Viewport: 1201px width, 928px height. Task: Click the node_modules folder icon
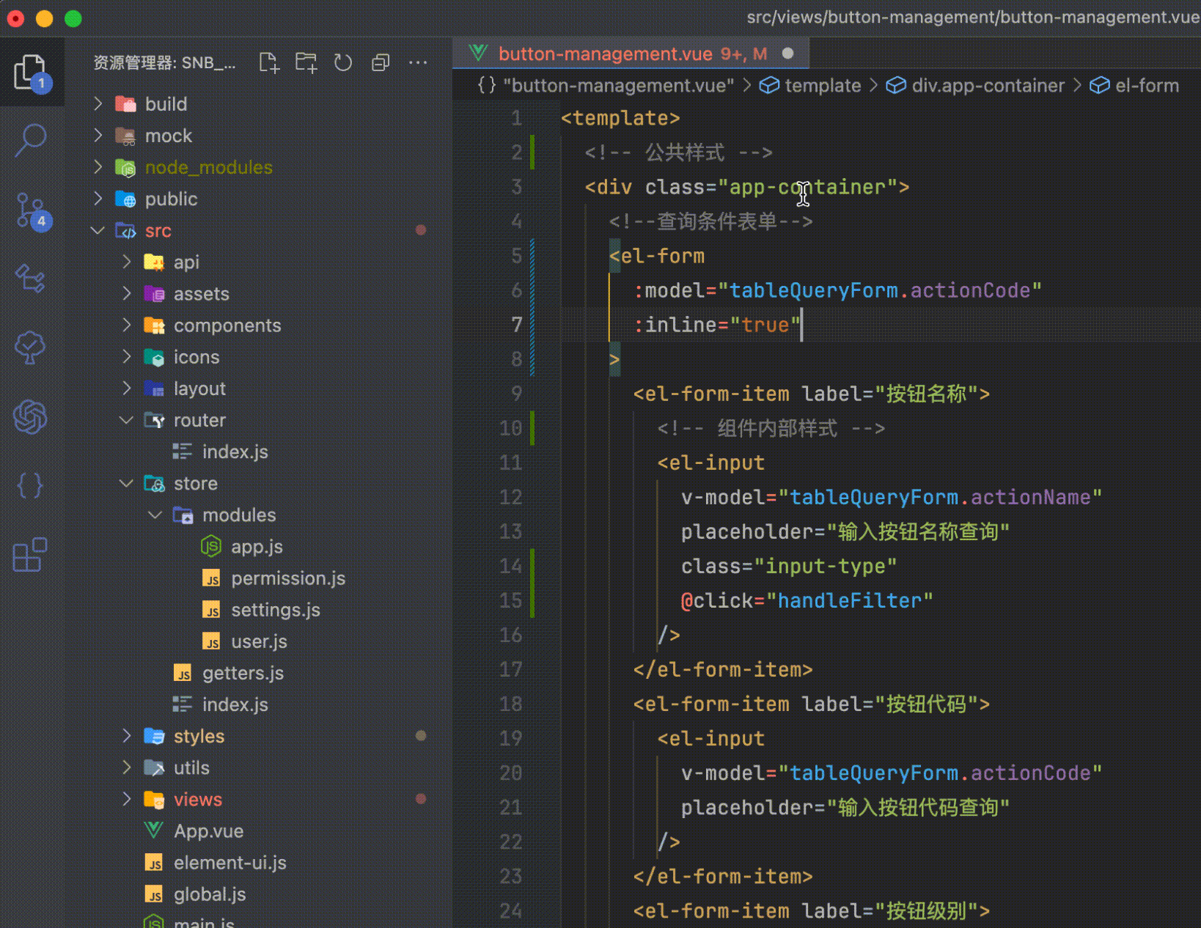coord(125,168)
